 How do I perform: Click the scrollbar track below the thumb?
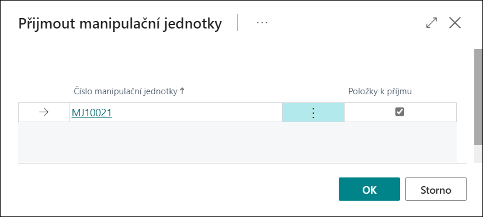coord(478,154)
